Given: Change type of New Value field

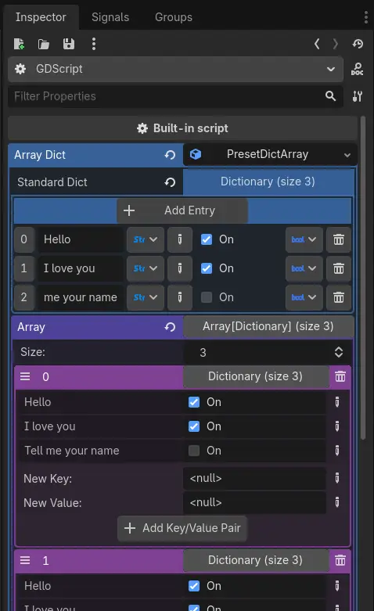Looking at the screenshot, I should [x=337, y=502].
